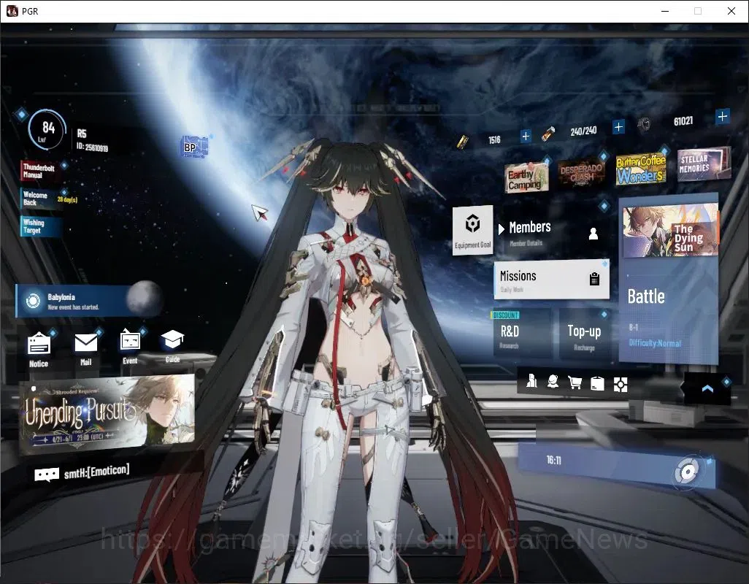This screenshot has width=749, height=584.
Task: Click the Difficulty:Normal text
Action: click(655, 343)
